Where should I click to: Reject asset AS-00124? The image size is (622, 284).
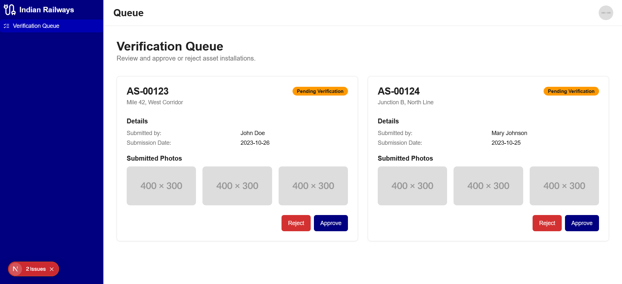tap(547, 223)
